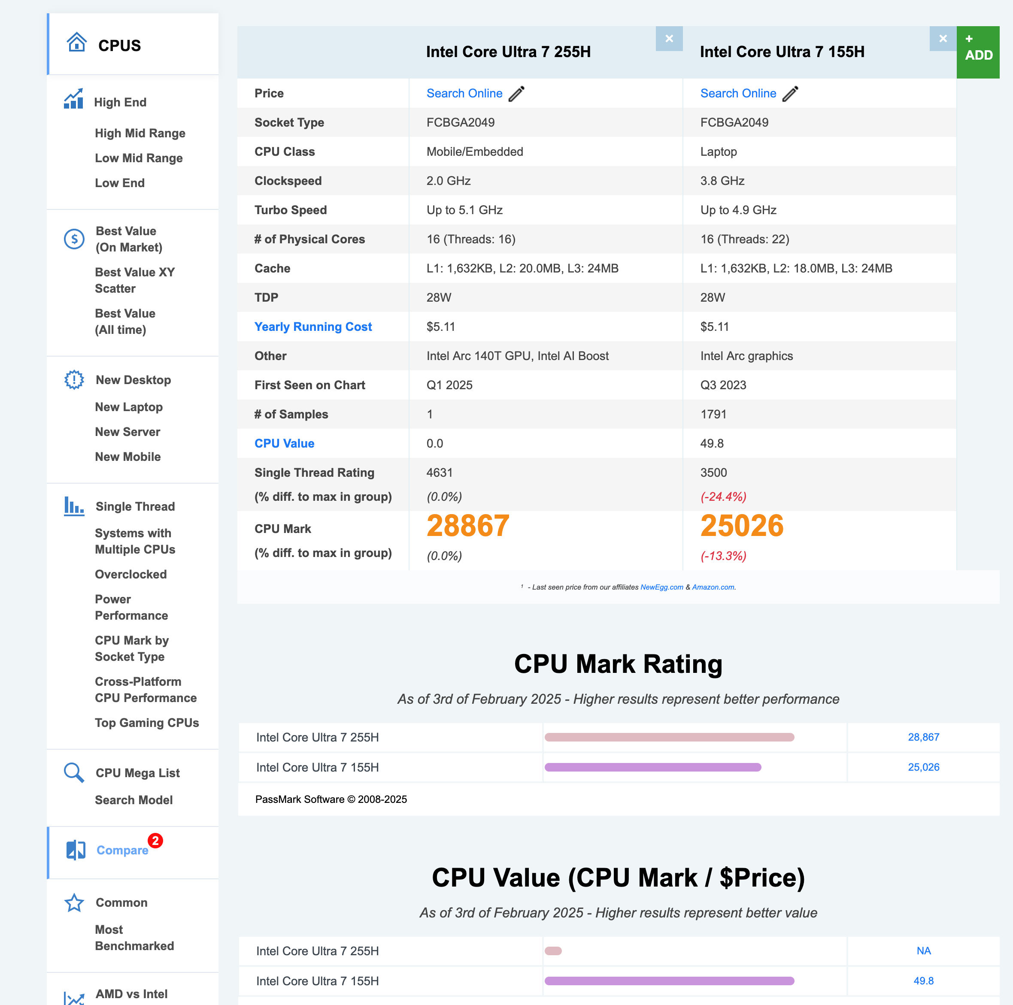1013x1005 pixels.
Task: Click the purple 155H CPU Mark bar
Action: (653, 767)
